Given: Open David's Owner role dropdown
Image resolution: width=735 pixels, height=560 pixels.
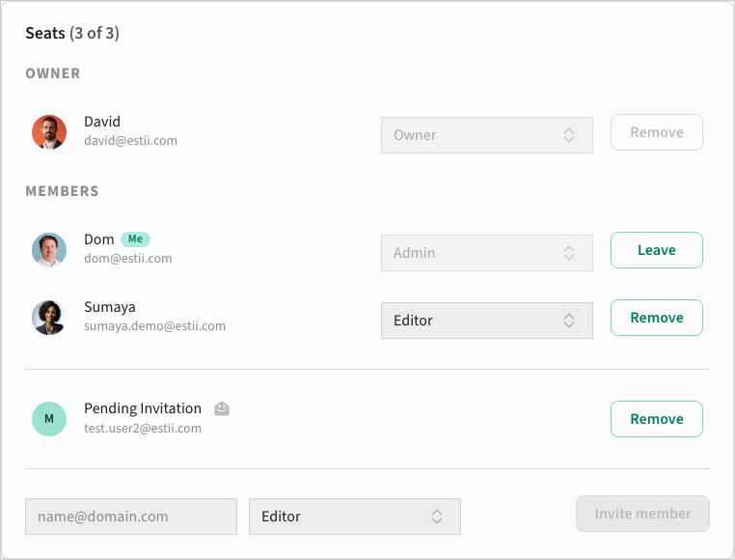Looking at the screenshot, I should (486, 135).
